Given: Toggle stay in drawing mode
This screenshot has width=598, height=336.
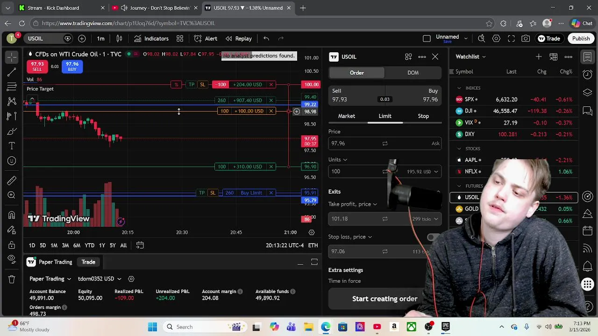Looking at the screenshot, I should 12,230.
